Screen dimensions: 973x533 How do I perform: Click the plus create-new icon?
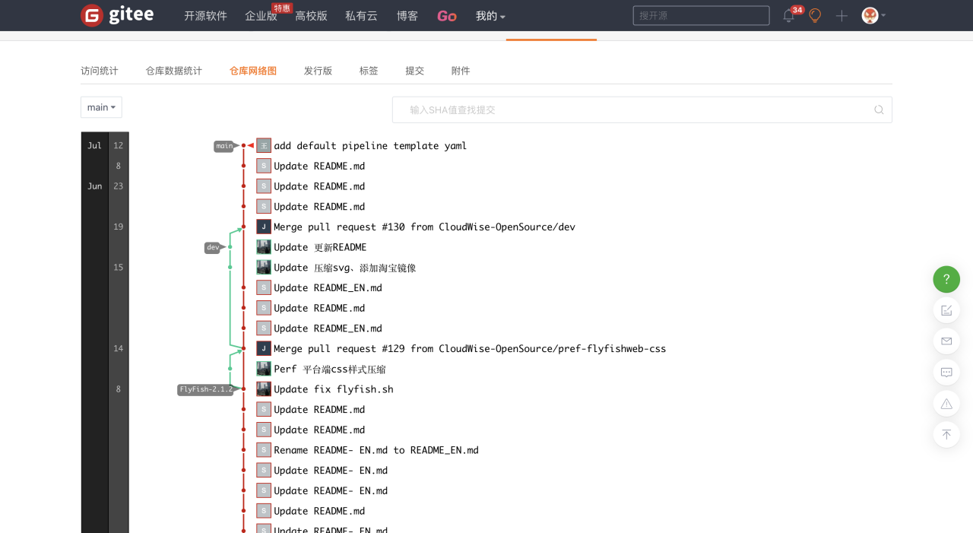pyautogui.click(x=841, y=16)
